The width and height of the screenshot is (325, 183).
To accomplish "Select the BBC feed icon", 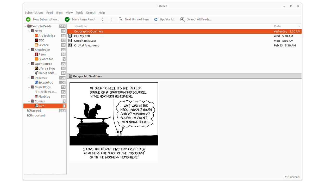I will pos(36,40).
